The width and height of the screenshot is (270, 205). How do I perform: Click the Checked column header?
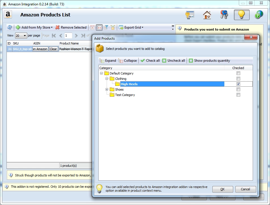coord(238,68)
